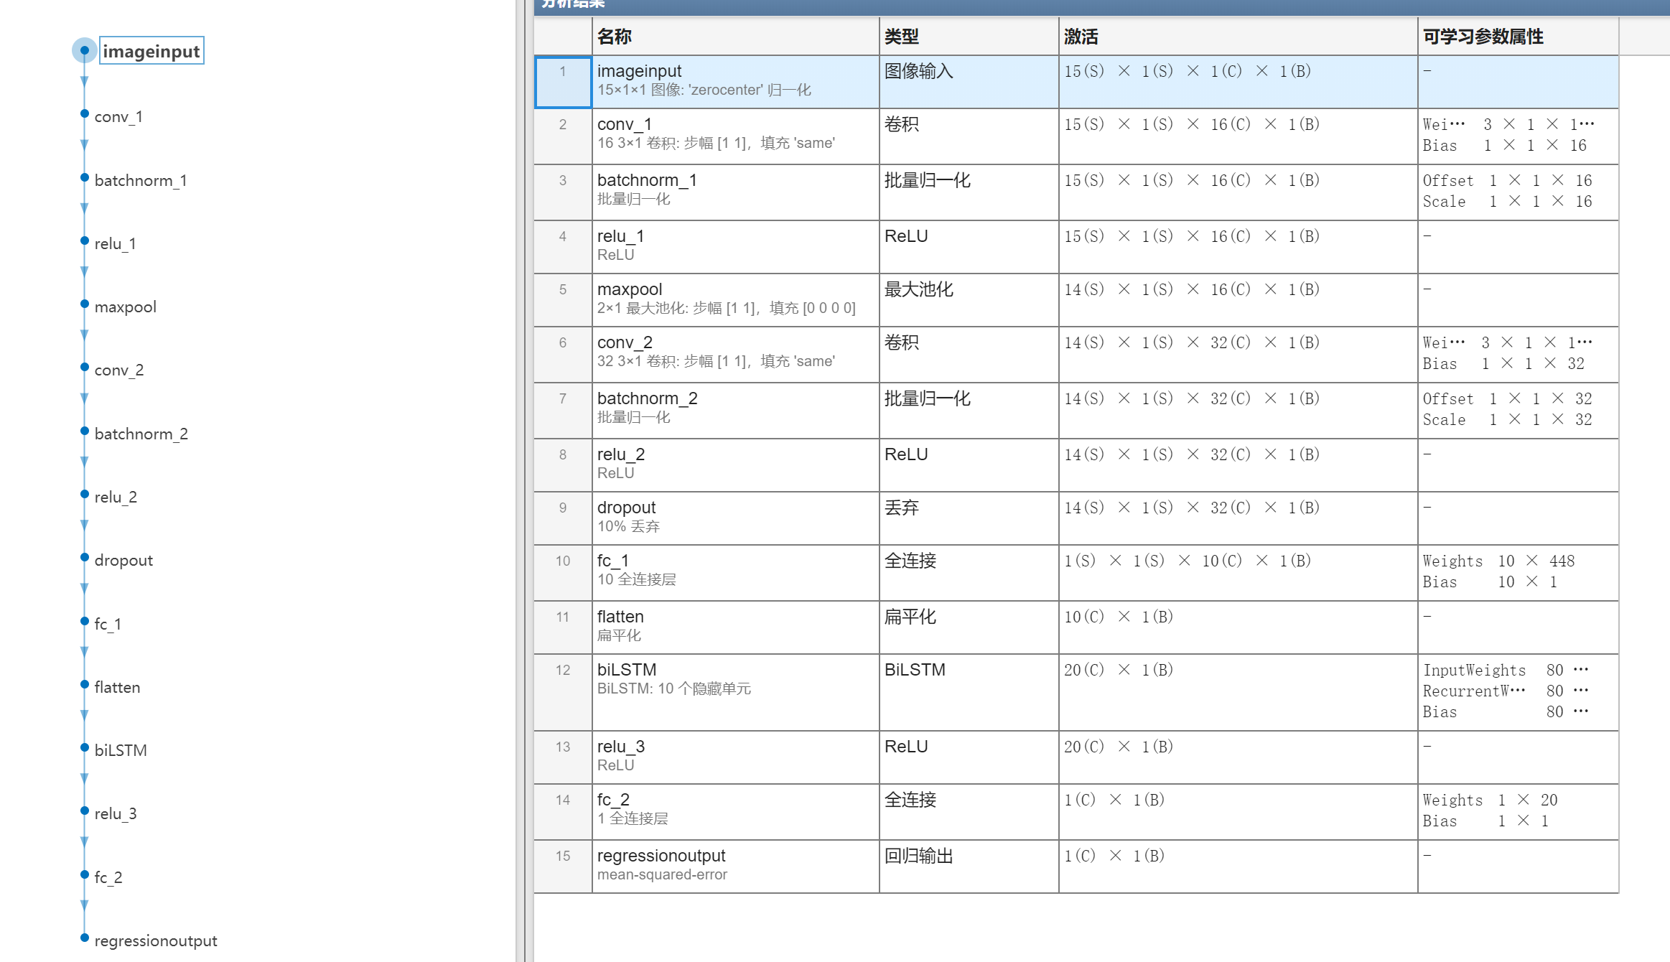Select the batchnorm_1 graph node

140,180
